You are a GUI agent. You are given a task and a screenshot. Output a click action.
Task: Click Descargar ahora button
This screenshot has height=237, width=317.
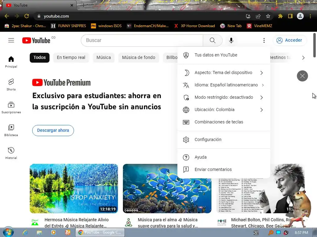coord(53,131)
